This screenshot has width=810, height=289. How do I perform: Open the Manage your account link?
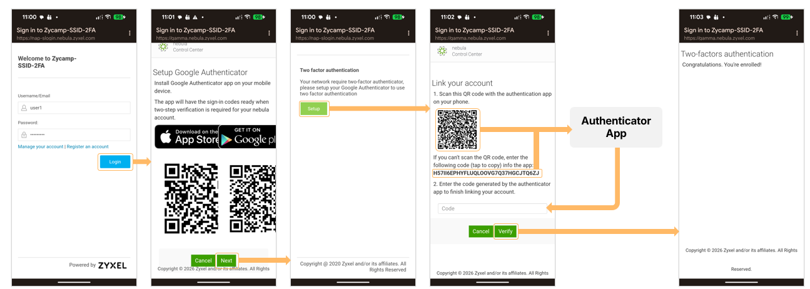coord(41,146)
